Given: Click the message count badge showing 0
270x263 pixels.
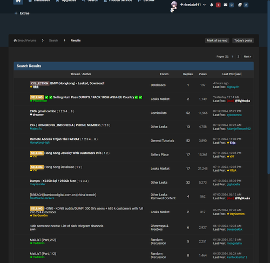Looking at the screenshot, I should (x=232, y=5).
